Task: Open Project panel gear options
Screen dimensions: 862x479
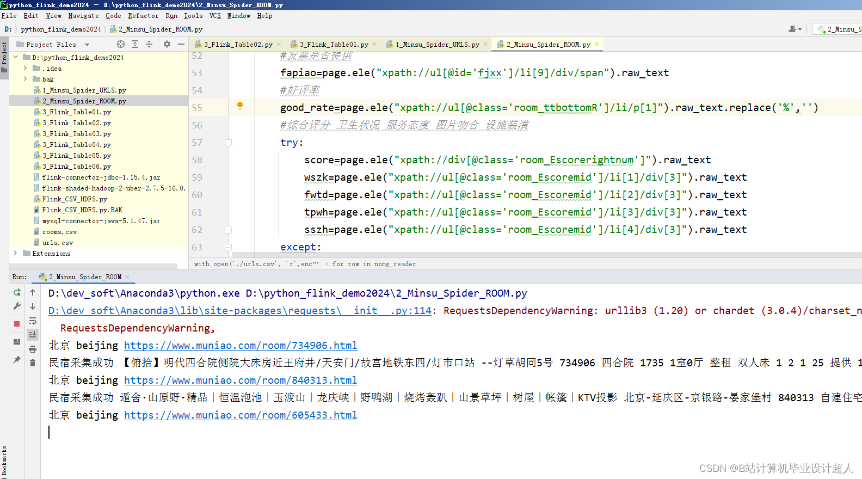Action: [x=167, y=44]
